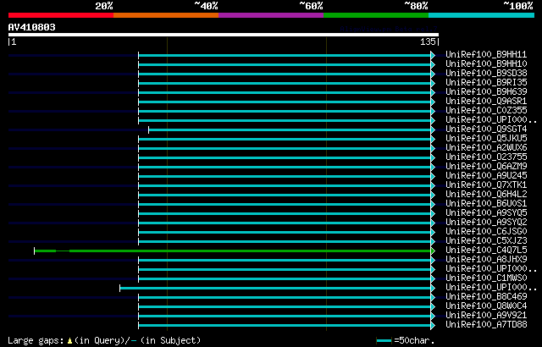Click the cyan 50char scale bar in the legend
The image size is (542, 347).
tap(384, 341)
